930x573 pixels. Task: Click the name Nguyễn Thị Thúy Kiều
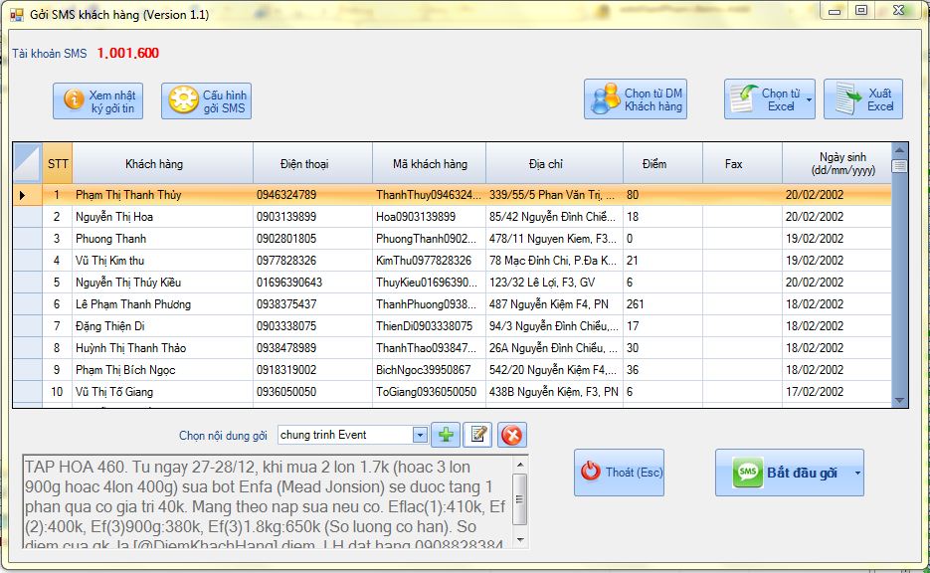click(x=128, y=283)
